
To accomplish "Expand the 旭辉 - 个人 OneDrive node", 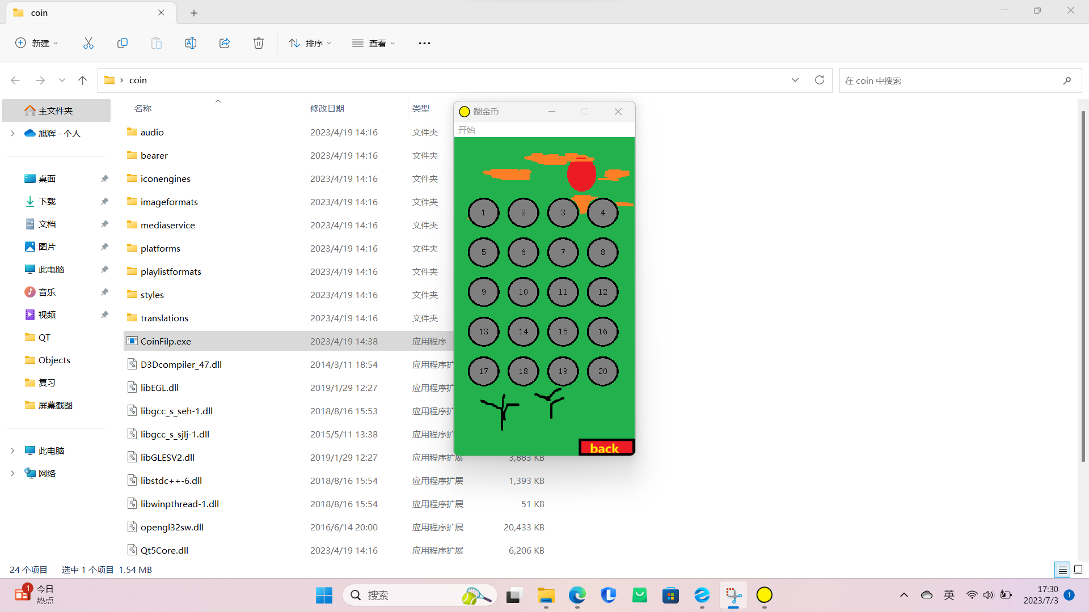I will pyautogui.click(x=12, y=133).
